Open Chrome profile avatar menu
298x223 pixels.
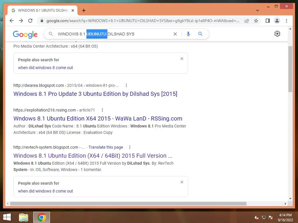pos(277,21)
